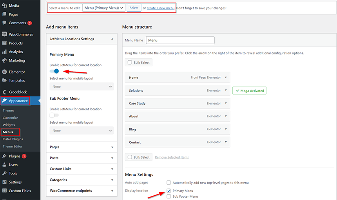Viewport: 337px width, 200px height.
Task: Follow the create a new menu link
Action: tap(161, 8)
